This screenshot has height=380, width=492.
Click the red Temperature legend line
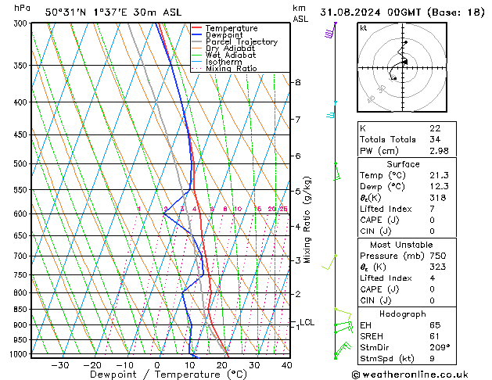point(196,28)
